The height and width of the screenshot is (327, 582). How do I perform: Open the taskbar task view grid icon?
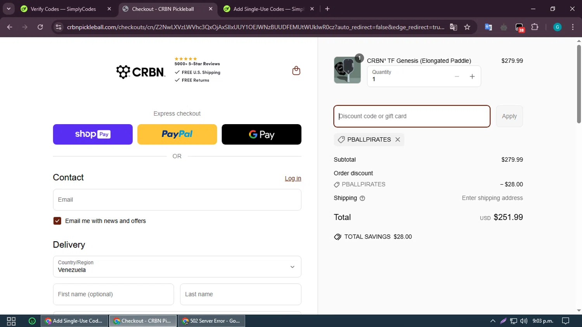pyautogui.click(x=11, y=321)
